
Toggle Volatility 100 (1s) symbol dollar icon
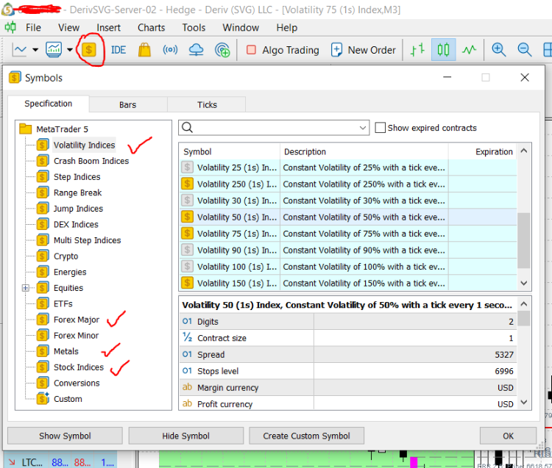(188, 267)
